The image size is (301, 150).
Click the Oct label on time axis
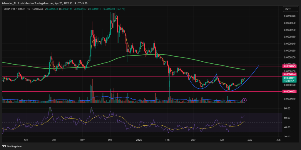54,140
